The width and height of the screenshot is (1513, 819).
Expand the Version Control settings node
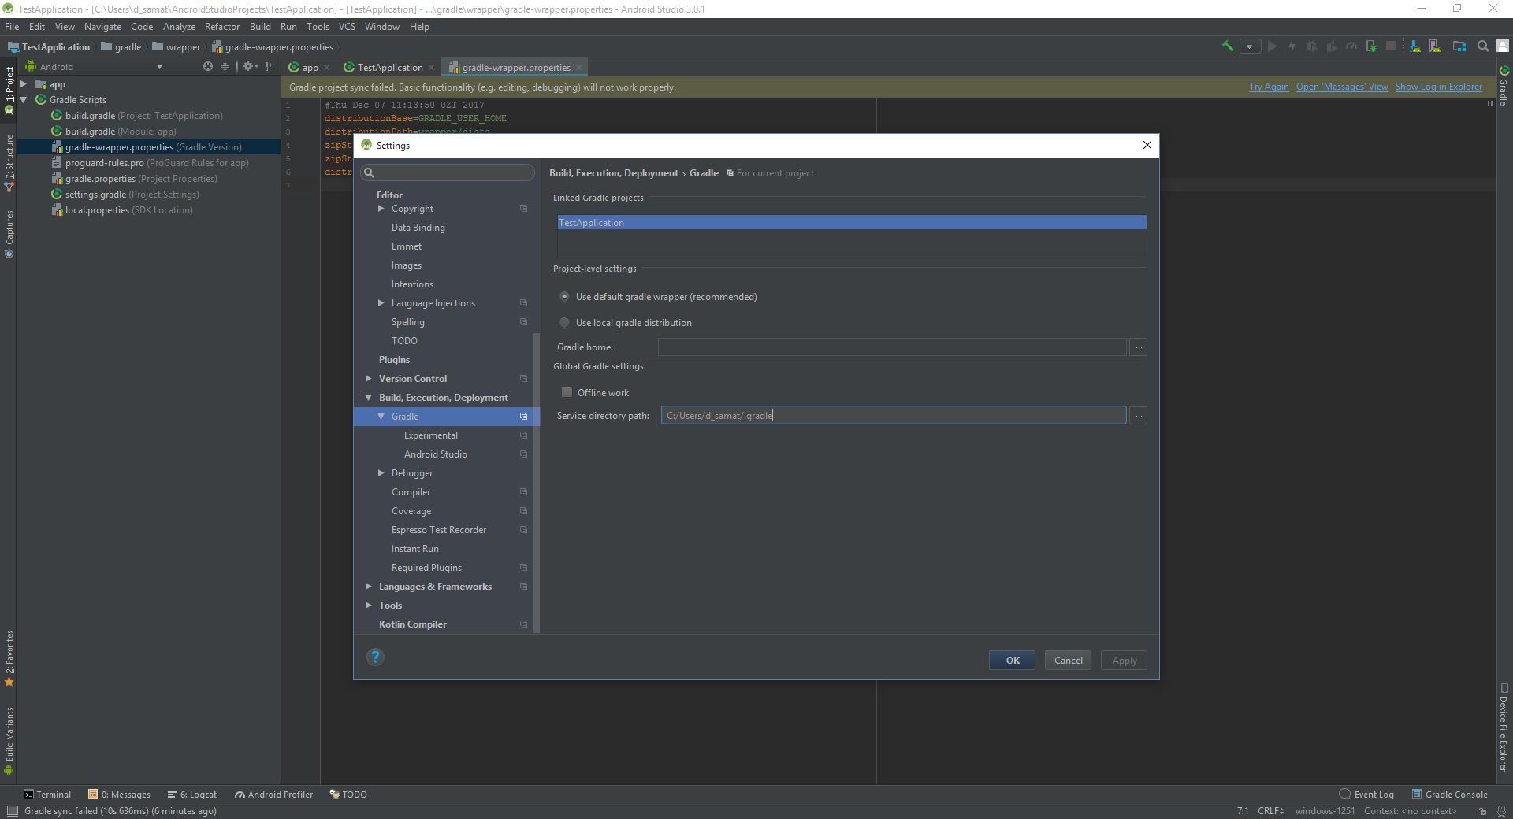368,379
